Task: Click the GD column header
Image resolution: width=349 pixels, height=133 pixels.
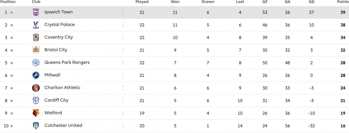Action: pyautogui.click(x=311, y=2)
